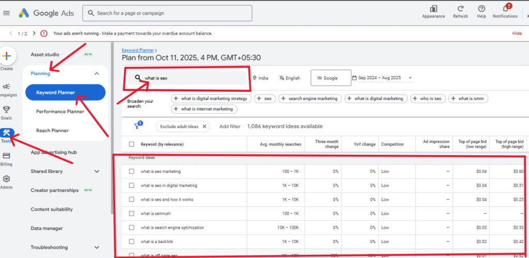Open the Help icon

pyautogui.click(x=481, y=9)
